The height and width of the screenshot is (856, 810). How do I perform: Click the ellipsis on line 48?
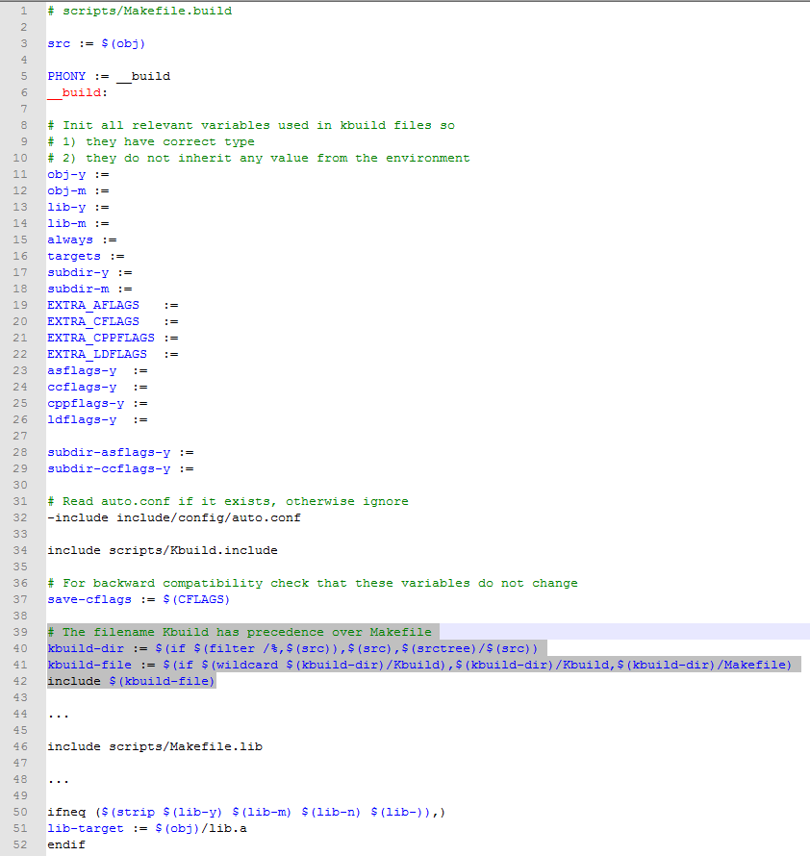(x=59, y=782)
